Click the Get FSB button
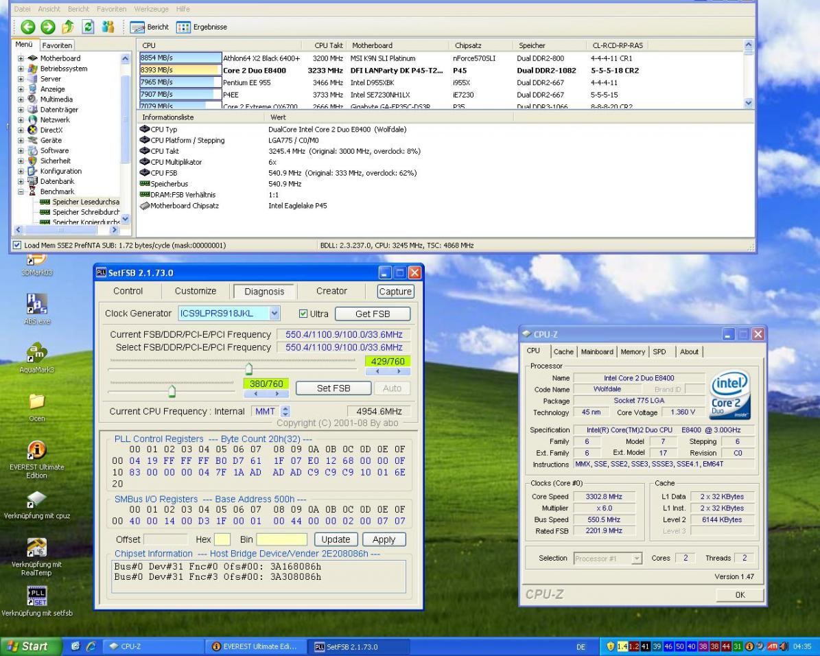The image size is (820, 656). click(x=373, y=314)
